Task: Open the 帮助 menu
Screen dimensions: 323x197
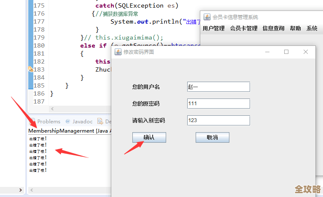Action: (x=295, y=29)
